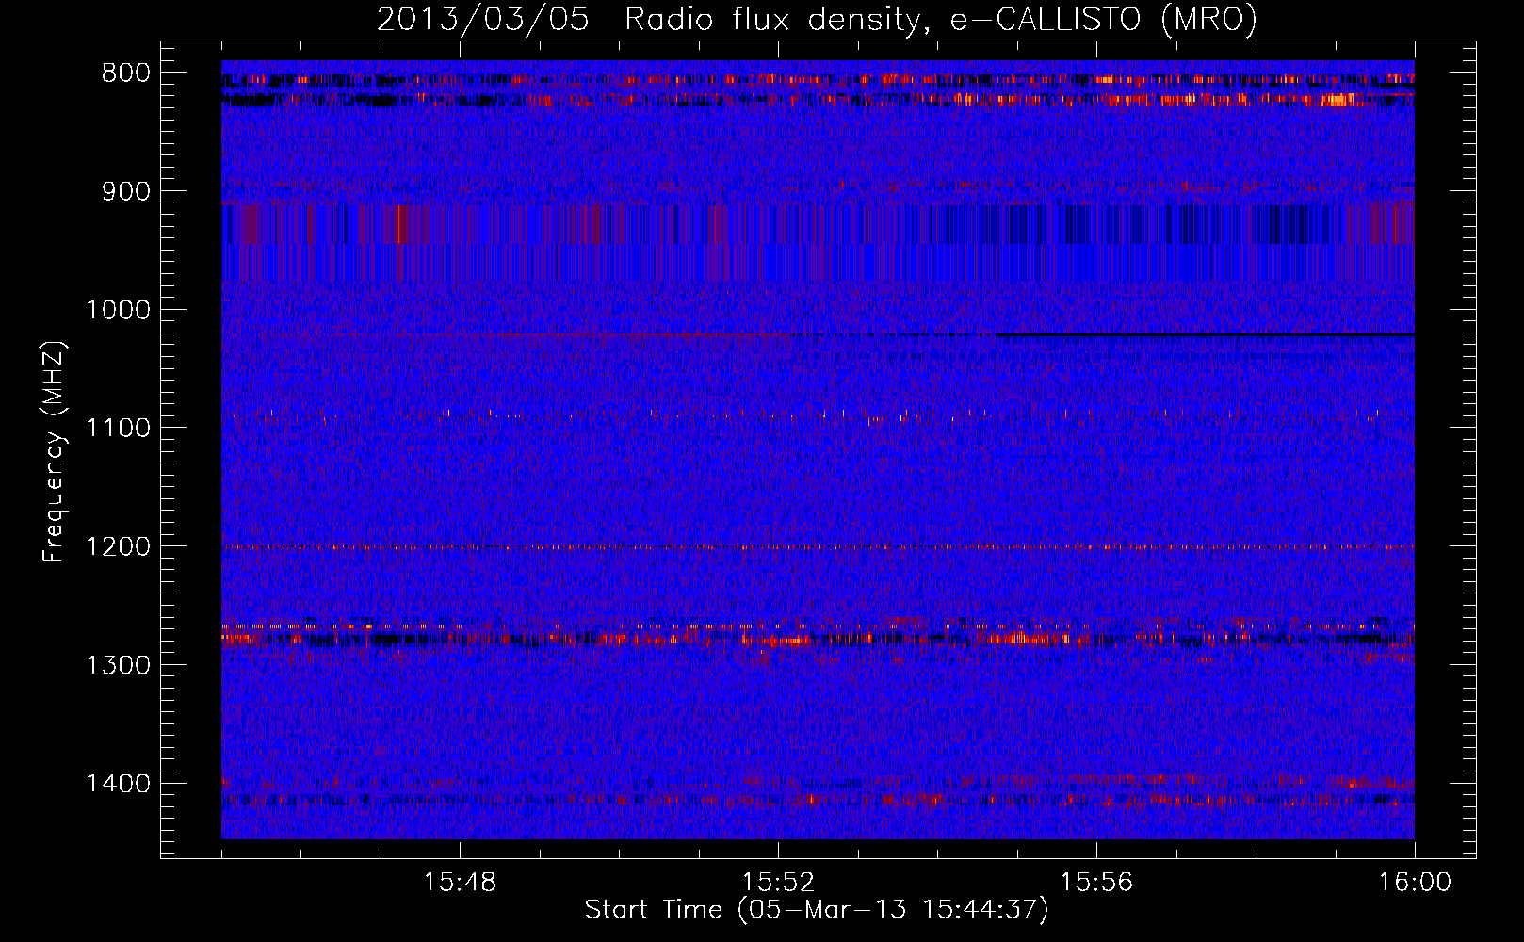Select the 1000 frequency tick label
Screen dimensions: 1524x942
tap(118, 310)
